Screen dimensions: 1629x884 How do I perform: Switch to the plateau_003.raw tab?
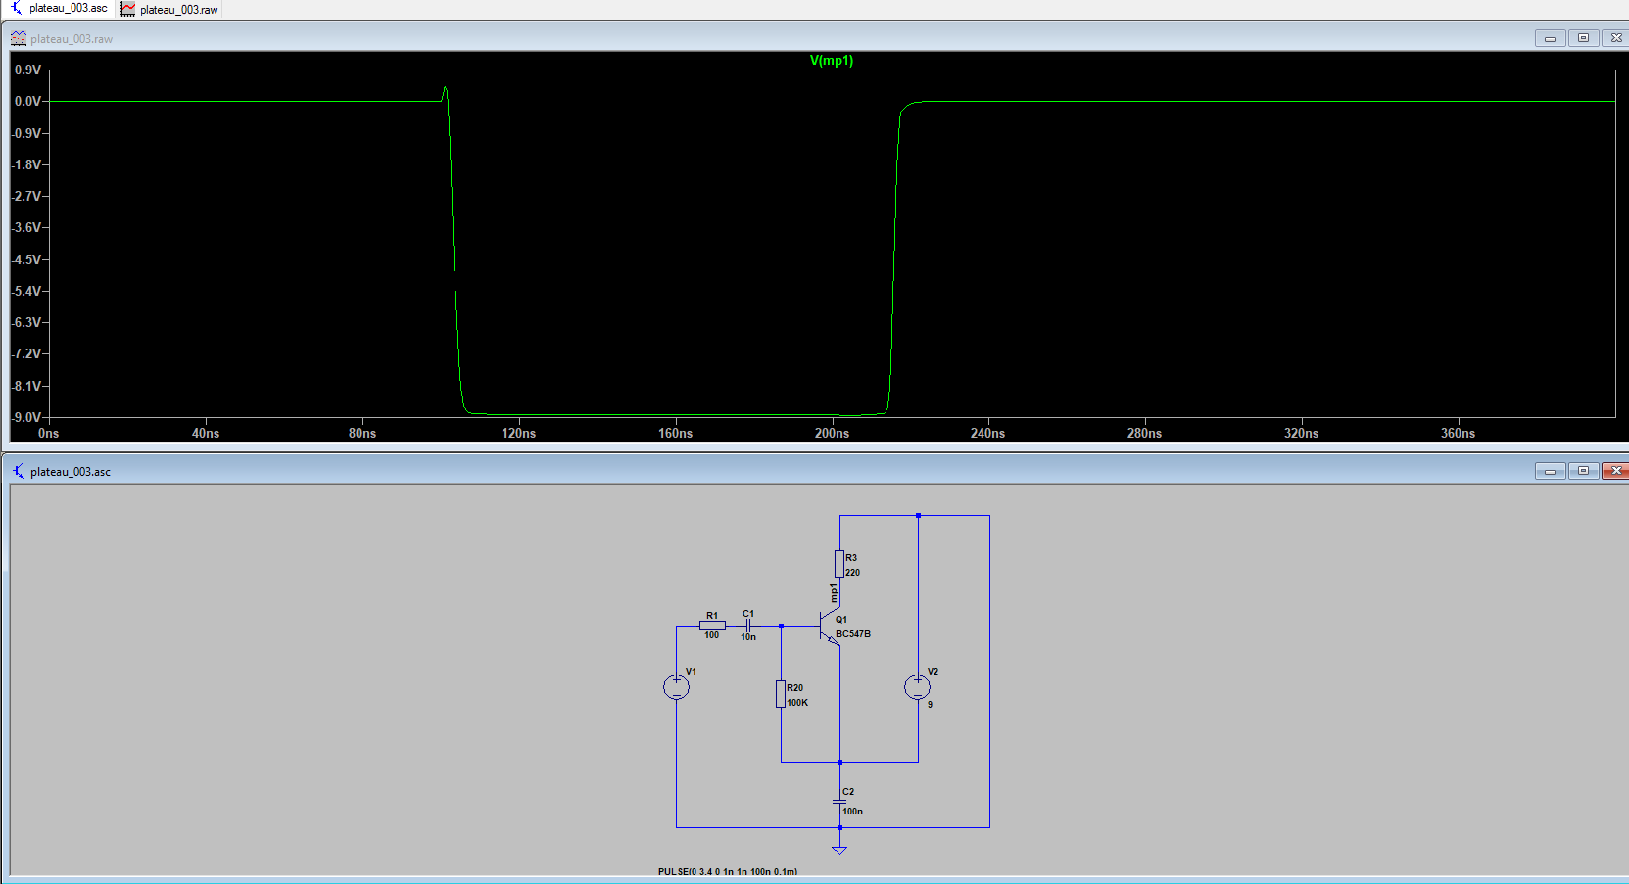168,9
